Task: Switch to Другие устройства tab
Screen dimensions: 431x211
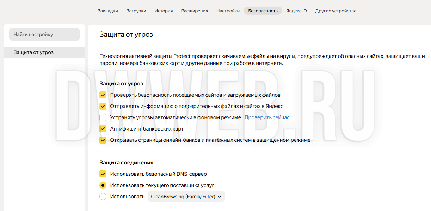Action: [x=336, y=11]
